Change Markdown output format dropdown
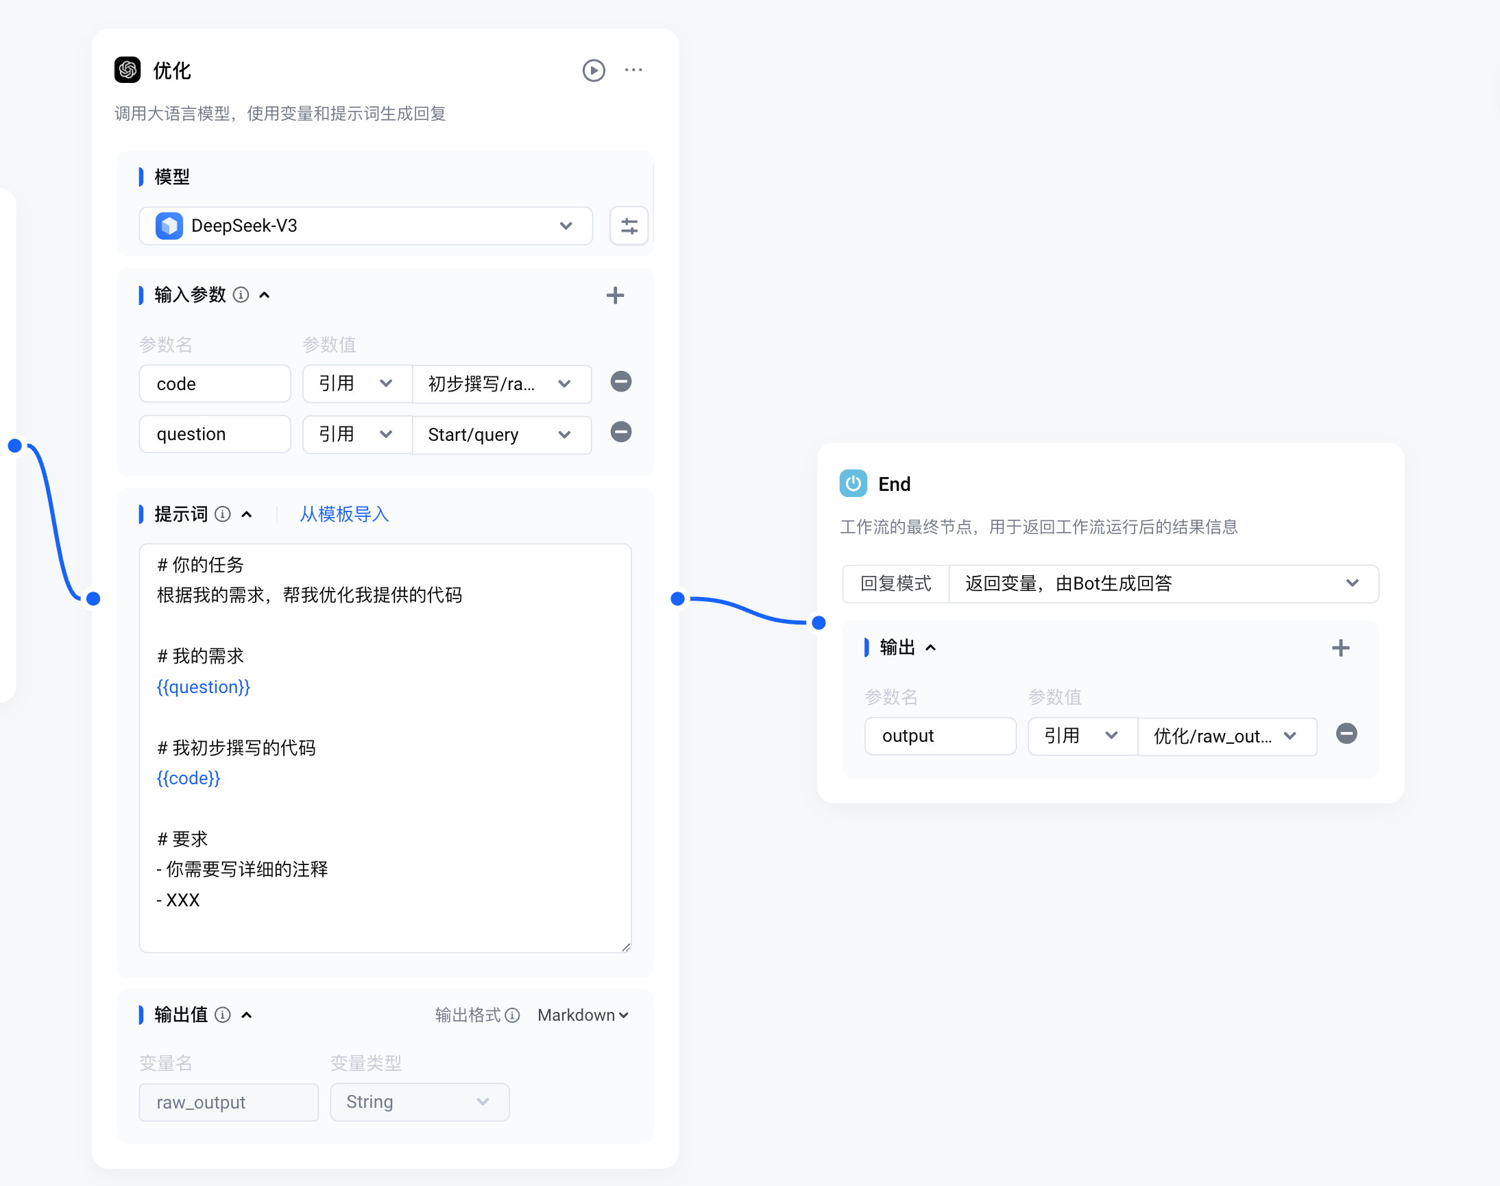 [583, 1015]
